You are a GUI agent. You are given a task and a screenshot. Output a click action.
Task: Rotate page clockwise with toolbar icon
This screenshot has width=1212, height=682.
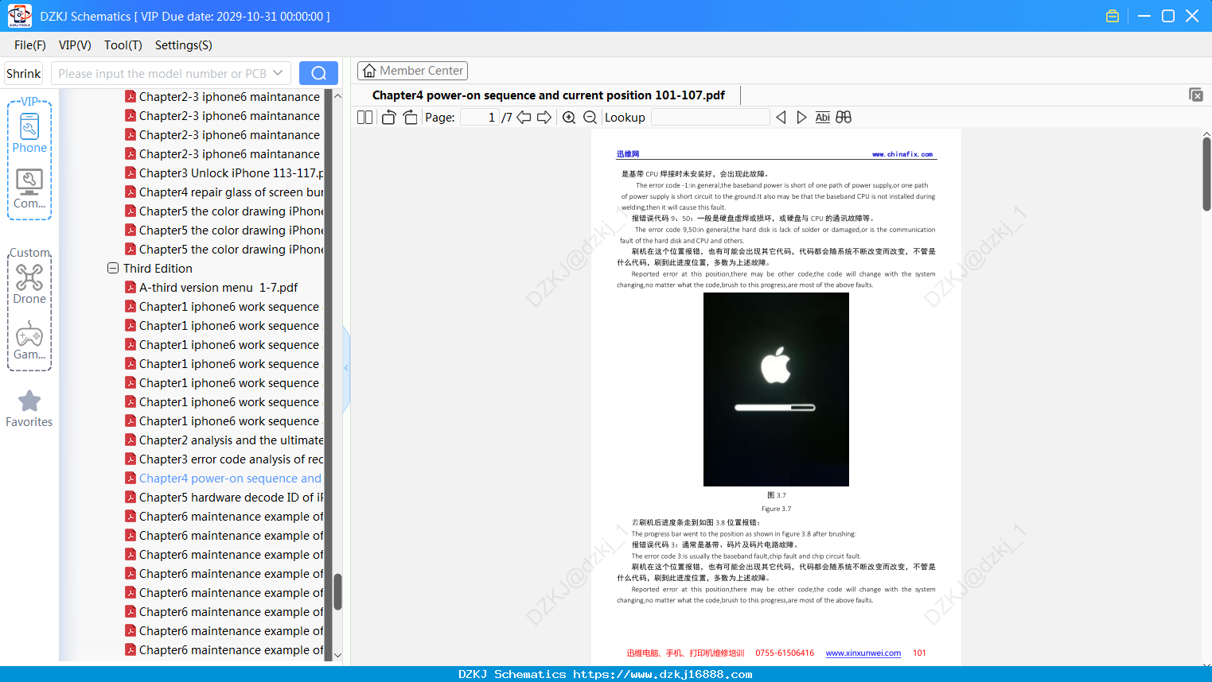[410, 118]
